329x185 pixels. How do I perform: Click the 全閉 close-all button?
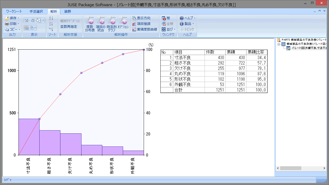[168, 24]
